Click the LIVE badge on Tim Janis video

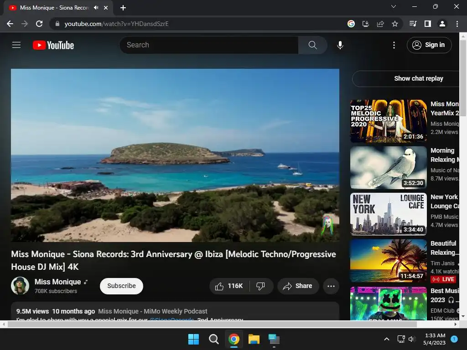(443, 279)
